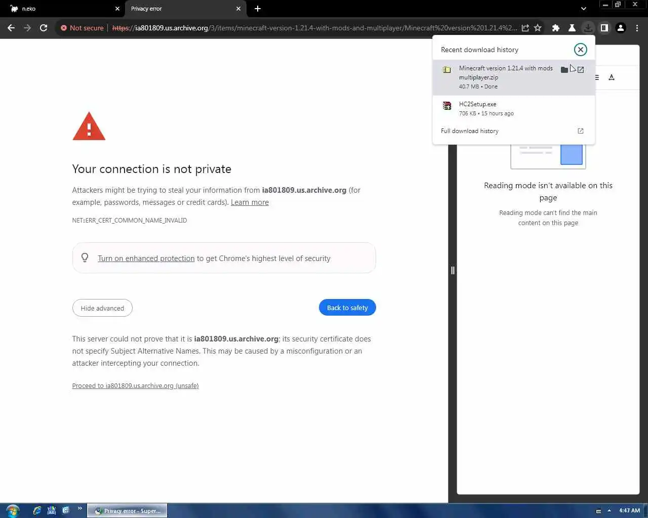The width and height of the screenshot is (648, 518).
Task: Open the tab search chevron dropdown
Action: tap(584, 9)
